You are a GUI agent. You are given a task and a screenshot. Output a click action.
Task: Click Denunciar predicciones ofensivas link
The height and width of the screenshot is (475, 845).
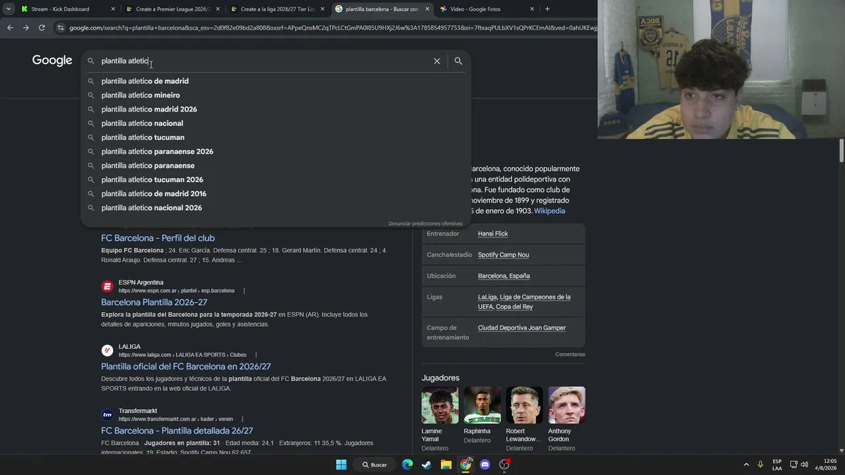point(425,224)
